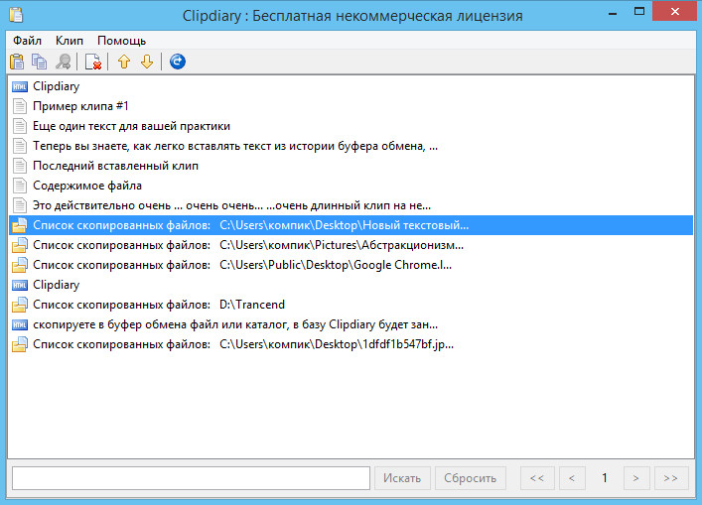Select clip starting Теперь вы знаете
Viewport: 702px width, 505px height.
351,146
